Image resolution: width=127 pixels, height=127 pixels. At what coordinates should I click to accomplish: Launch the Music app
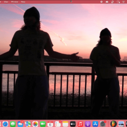pyautogui.click(x=80, y=124)
